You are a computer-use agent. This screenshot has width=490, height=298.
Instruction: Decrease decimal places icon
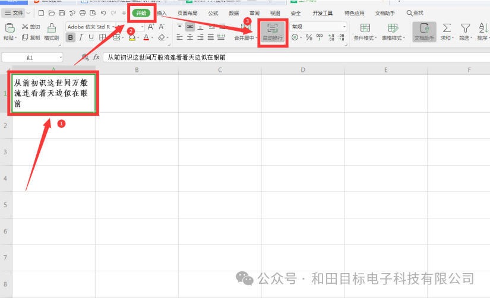tap(342, 37)
